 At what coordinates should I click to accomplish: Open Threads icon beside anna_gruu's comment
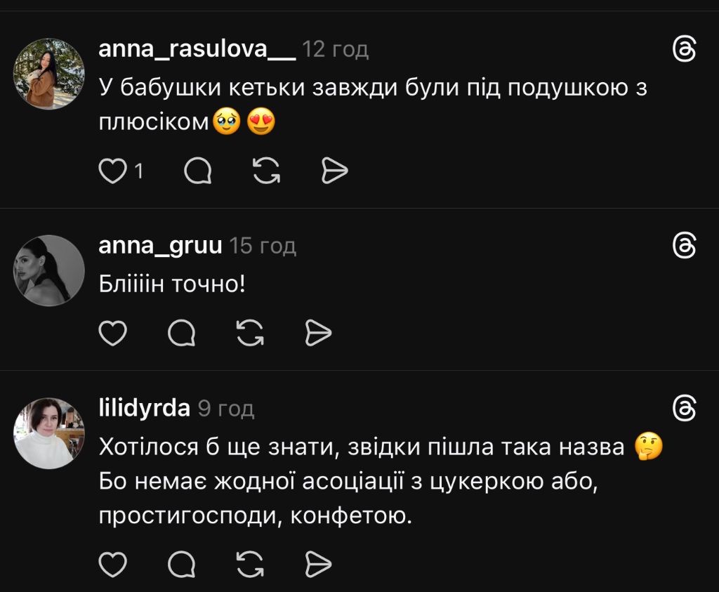coord(684,246)
